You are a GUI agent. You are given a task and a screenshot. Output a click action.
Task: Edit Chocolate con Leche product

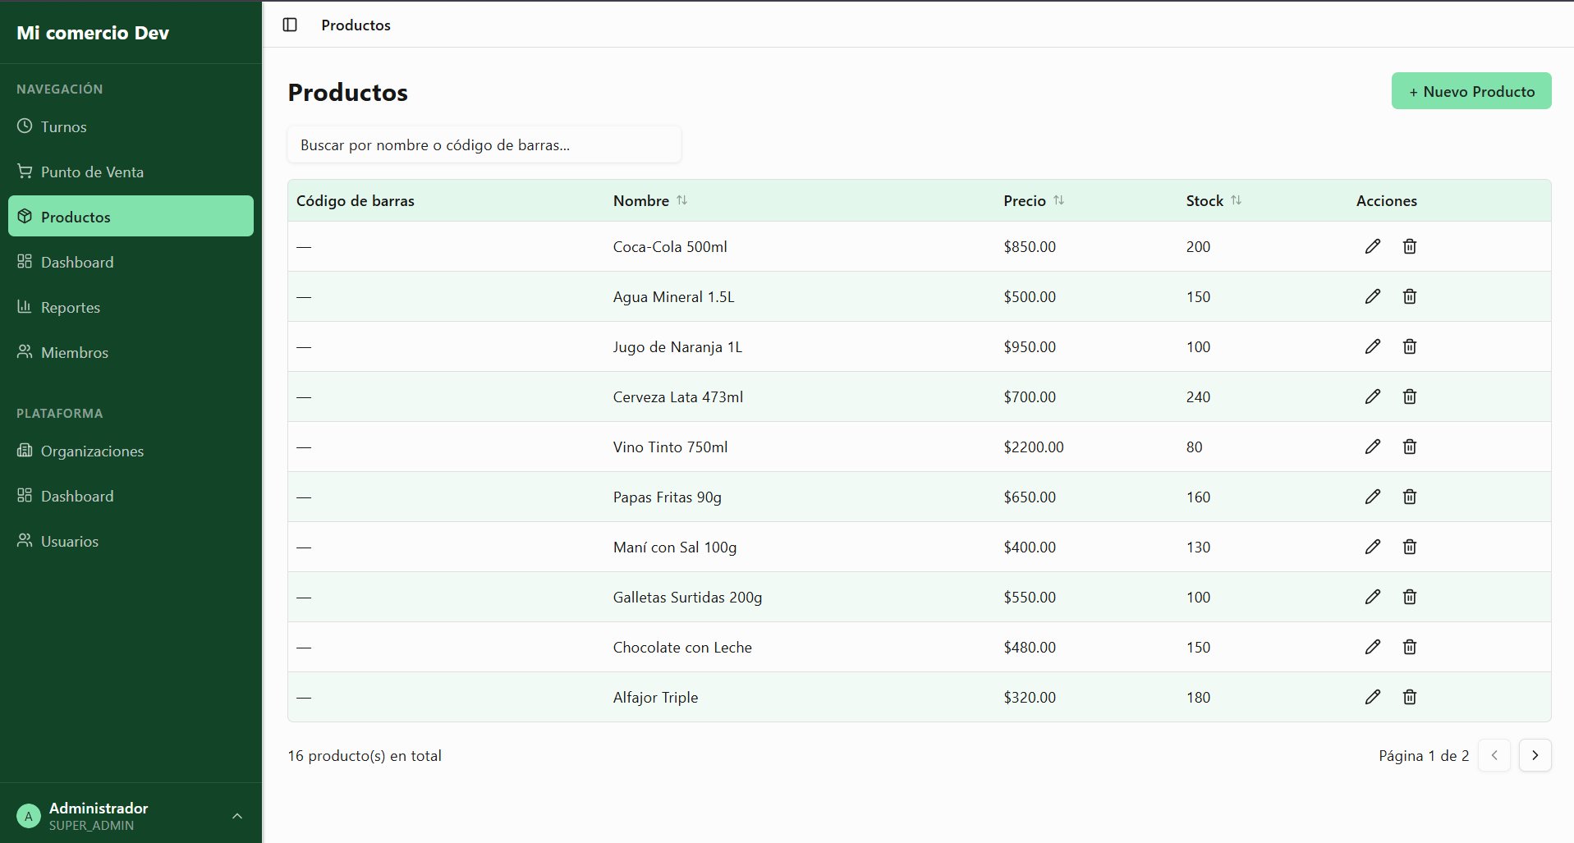pos(1373,647)
